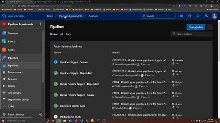Click the Last run column header

pyautogui.click(x=116, y=53)
